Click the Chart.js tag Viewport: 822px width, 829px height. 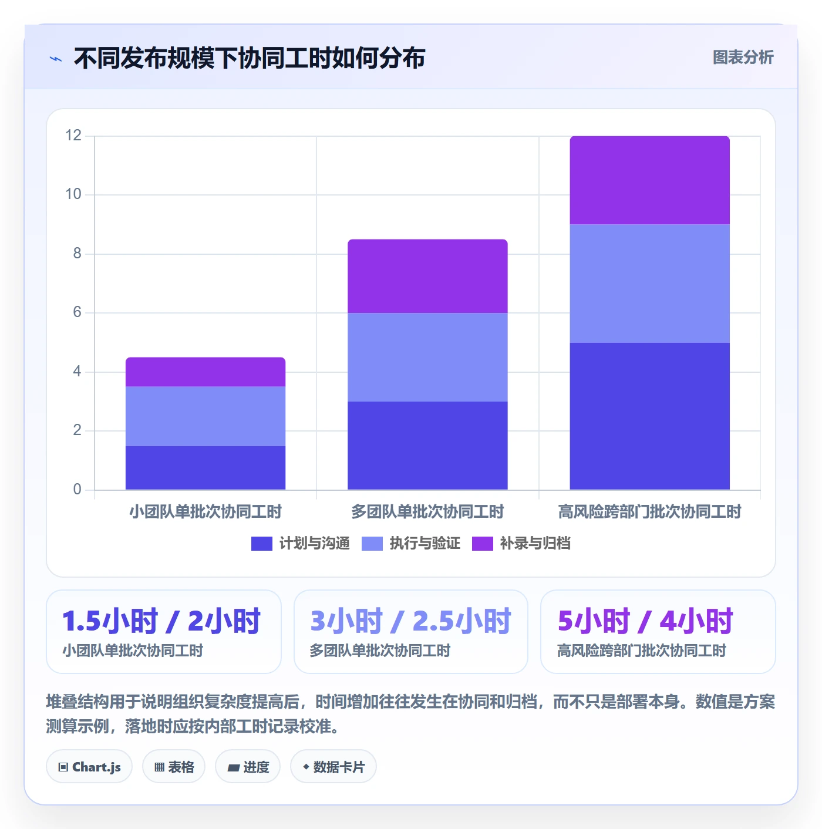tap(89, 767)
